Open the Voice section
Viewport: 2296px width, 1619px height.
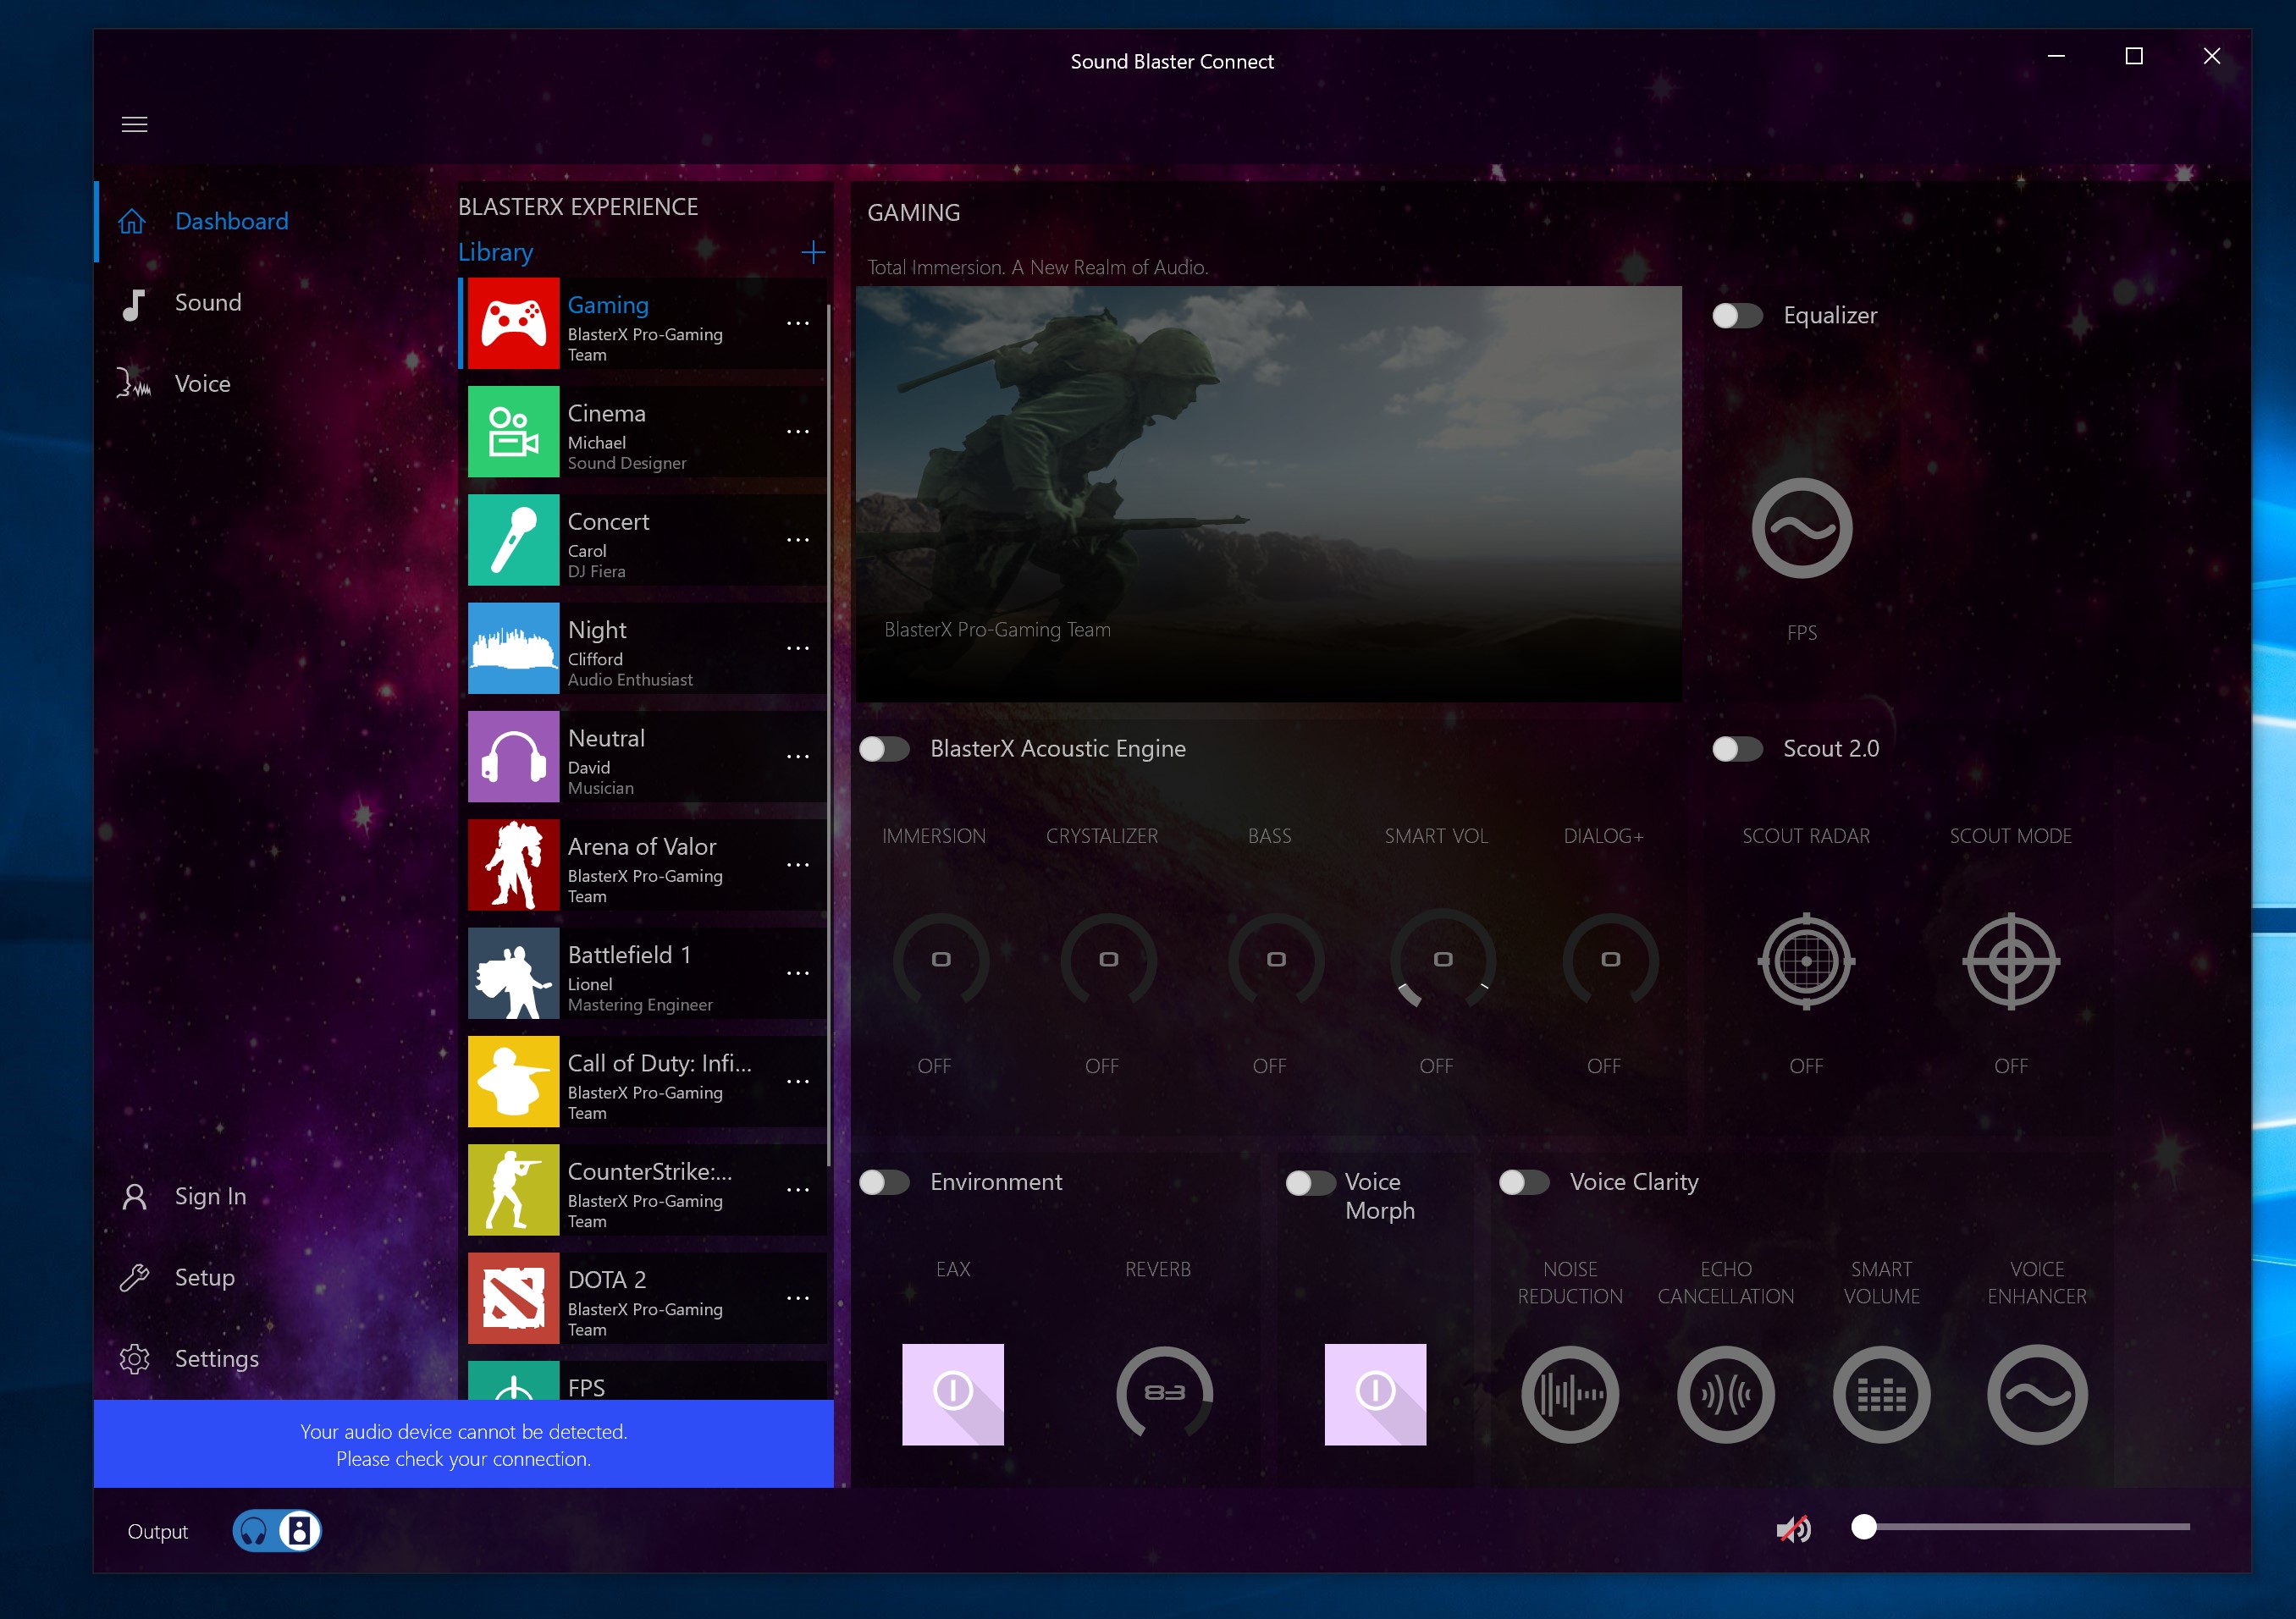click(202, 383)
